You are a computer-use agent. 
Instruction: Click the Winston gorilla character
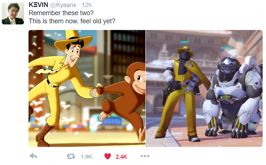coord(233,97)
